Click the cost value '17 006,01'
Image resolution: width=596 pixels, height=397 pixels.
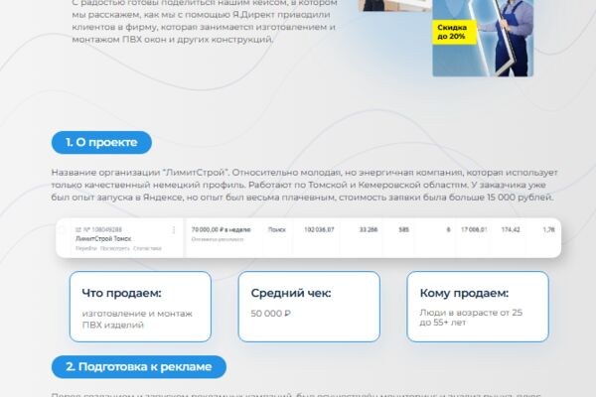pos(474,230)
